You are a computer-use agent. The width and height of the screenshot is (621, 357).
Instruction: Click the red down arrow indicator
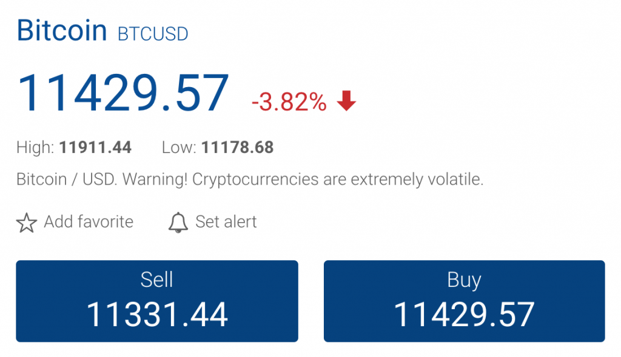pos(346,100)
